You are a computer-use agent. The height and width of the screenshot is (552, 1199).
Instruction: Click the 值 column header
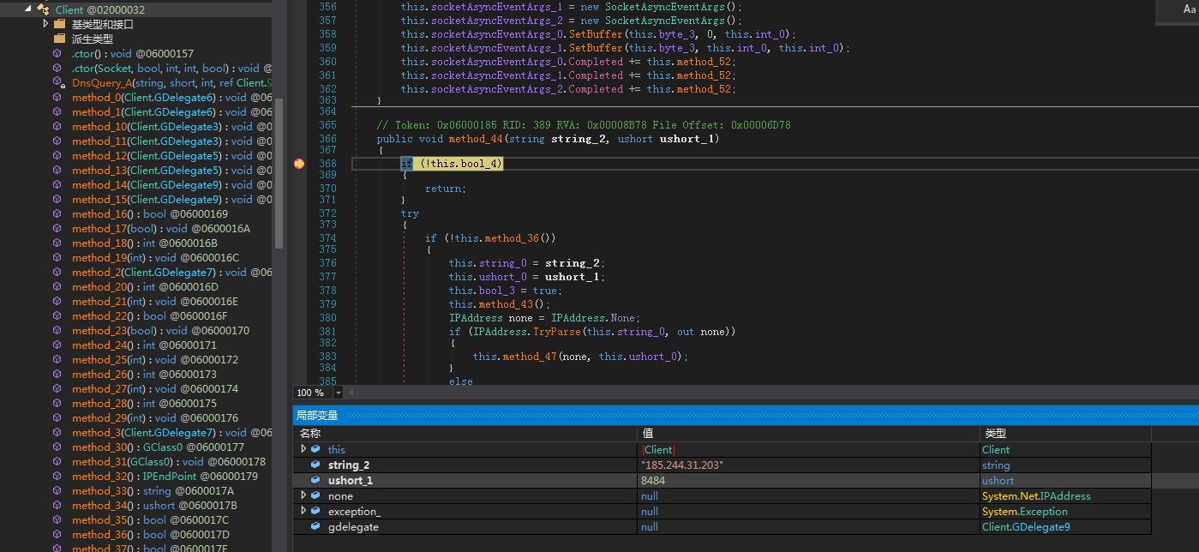[x=808, y=433]
